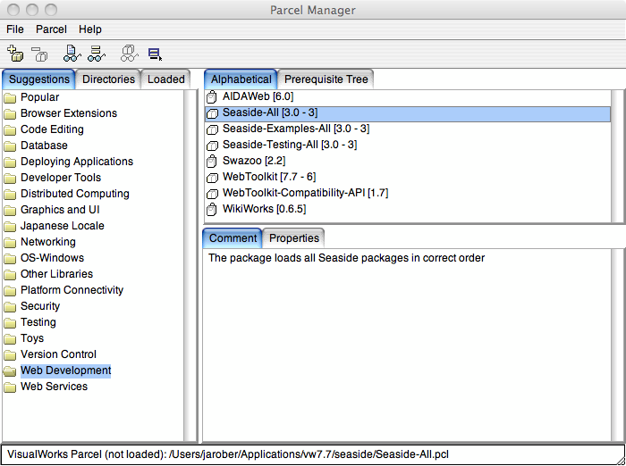Click the Load Parcel toolbar icon
The image size is (626, 466).
15,54
